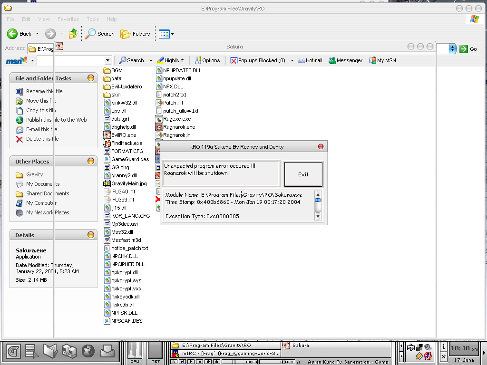Click the Back arrow in Explorer toolbar
Image resolution: width=487 pixels, height=365 pixels.
click(12, 34)
